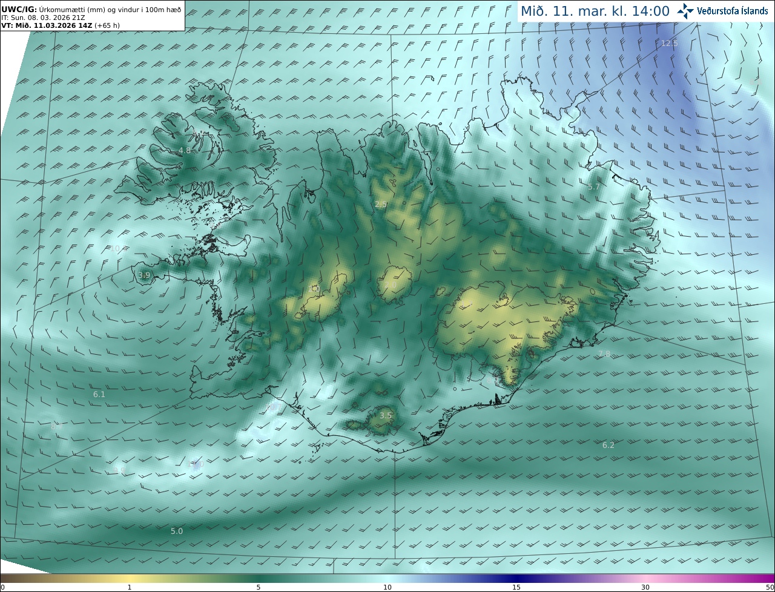Image resolution: width=775 pixels, height=592 pixels.
Task: Click the 'UWC/IG:' model label
Action: pyautogui.click(x=19, y=9)
